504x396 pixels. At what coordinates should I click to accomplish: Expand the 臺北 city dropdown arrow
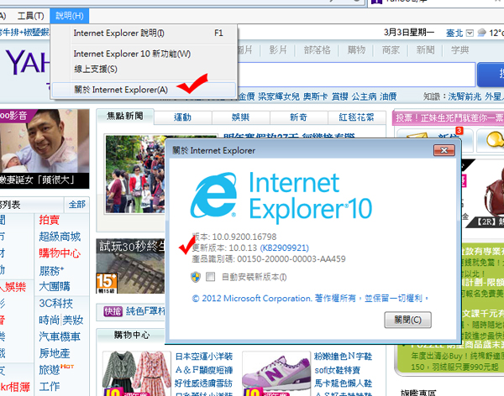[x=470, y=33]
